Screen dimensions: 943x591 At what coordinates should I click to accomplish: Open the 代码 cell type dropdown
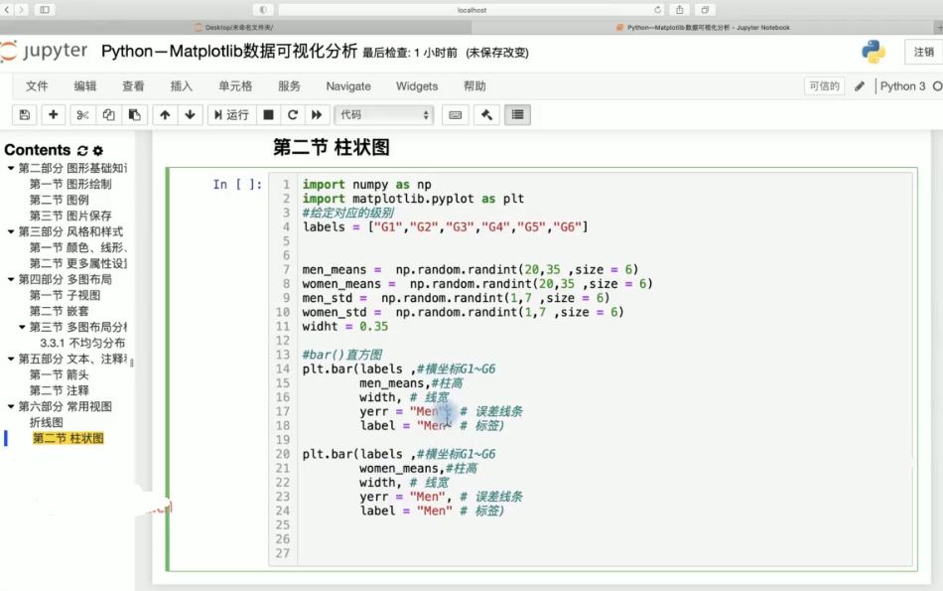384,115
